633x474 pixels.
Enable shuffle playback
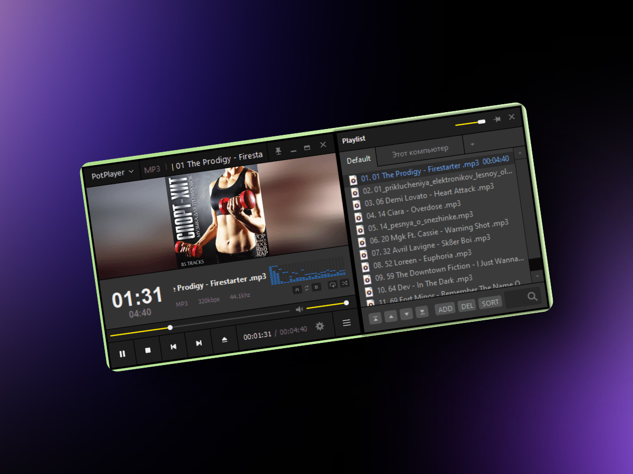pos(344,283)
